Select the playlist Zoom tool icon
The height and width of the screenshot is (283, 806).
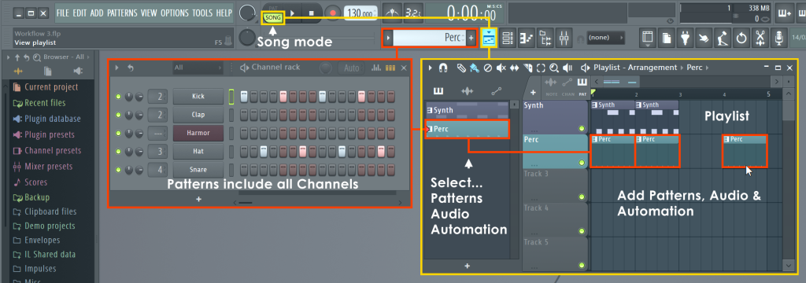click(x=554, y=68)
